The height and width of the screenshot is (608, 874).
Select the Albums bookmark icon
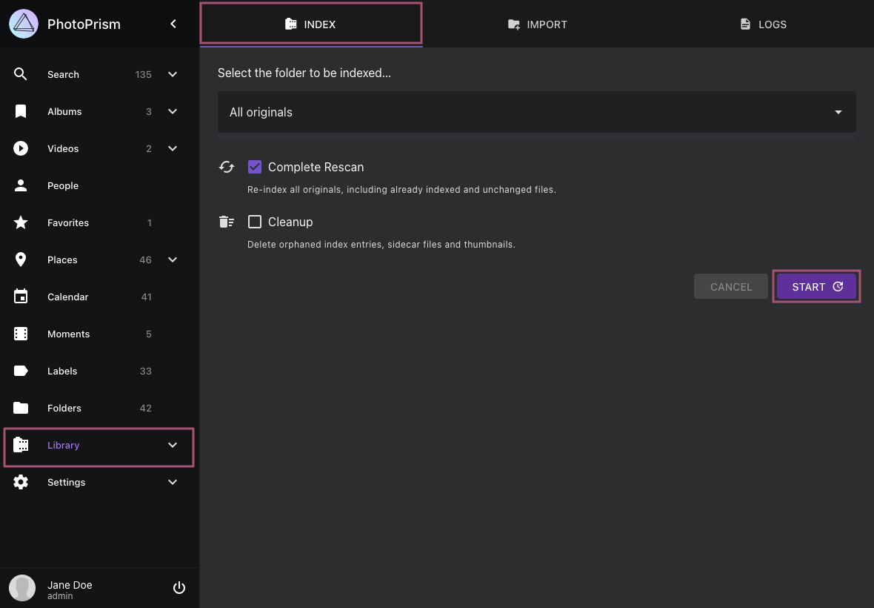pyautogui.click(x=20, y=111)
